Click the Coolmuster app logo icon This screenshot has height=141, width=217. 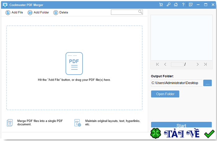tap(5, 5)
